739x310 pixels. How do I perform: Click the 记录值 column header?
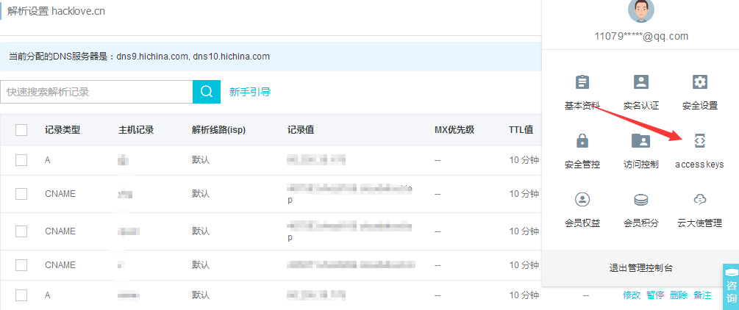[301, 130]
